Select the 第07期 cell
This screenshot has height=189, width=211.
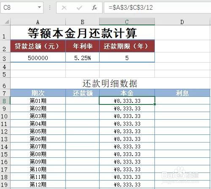(38, 146)
